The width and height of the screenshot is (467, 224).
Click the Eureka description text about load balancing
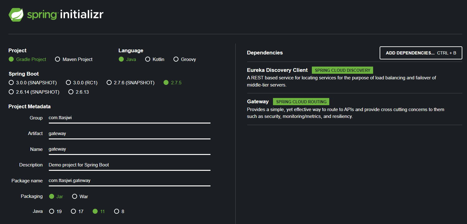tap(341, 81)
